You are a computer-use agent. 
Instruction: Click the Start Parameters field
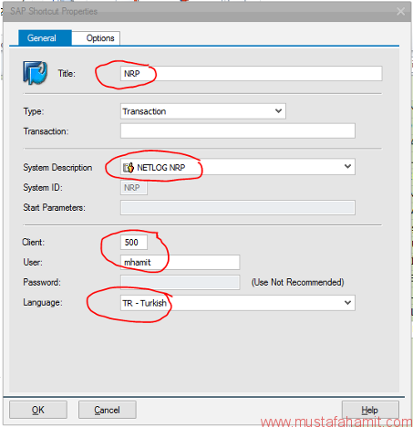pos(238,207)
